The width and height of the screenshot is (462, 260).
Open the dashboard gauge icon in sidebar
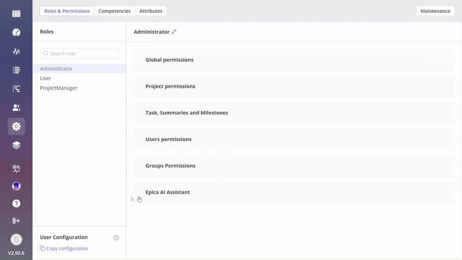point(16,32)
